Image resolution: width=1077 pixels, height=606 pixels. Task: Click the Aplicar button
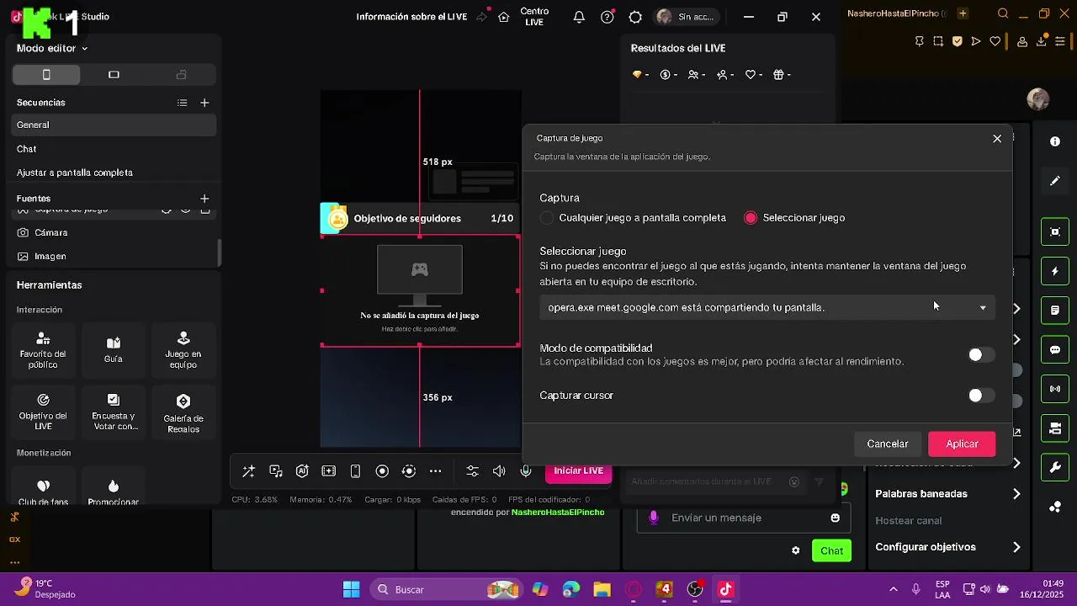click(x=962, y=444)
